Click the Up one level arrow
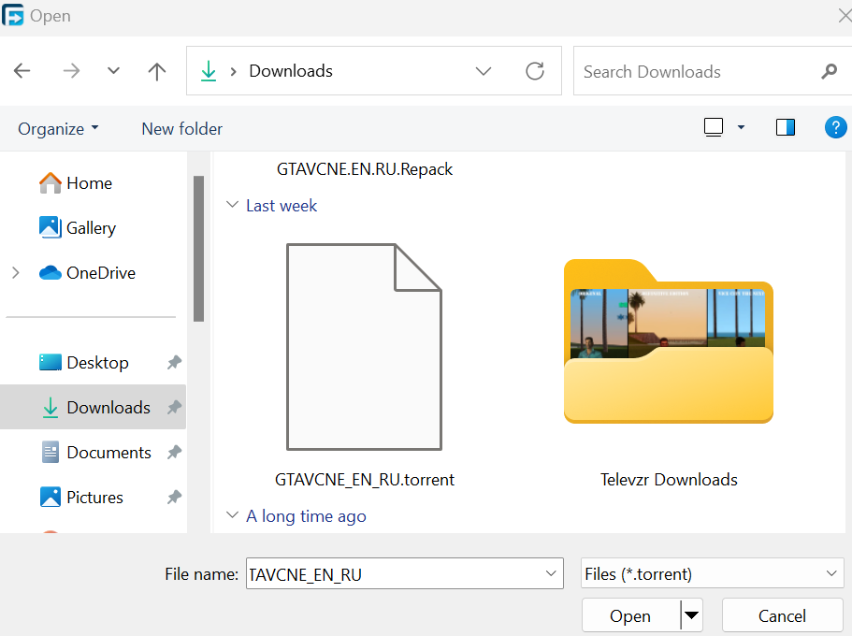The height and width of the screenshot is (636, 852). click(157, 71)
